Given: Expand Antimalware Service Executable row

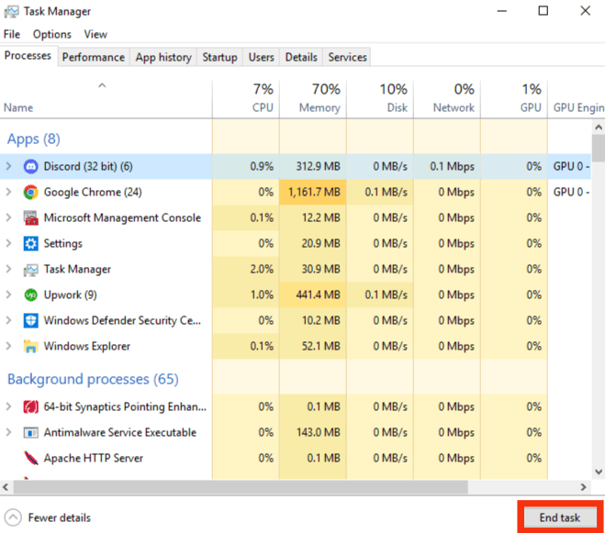Looking at the screenshot, I should coord(8,433).
